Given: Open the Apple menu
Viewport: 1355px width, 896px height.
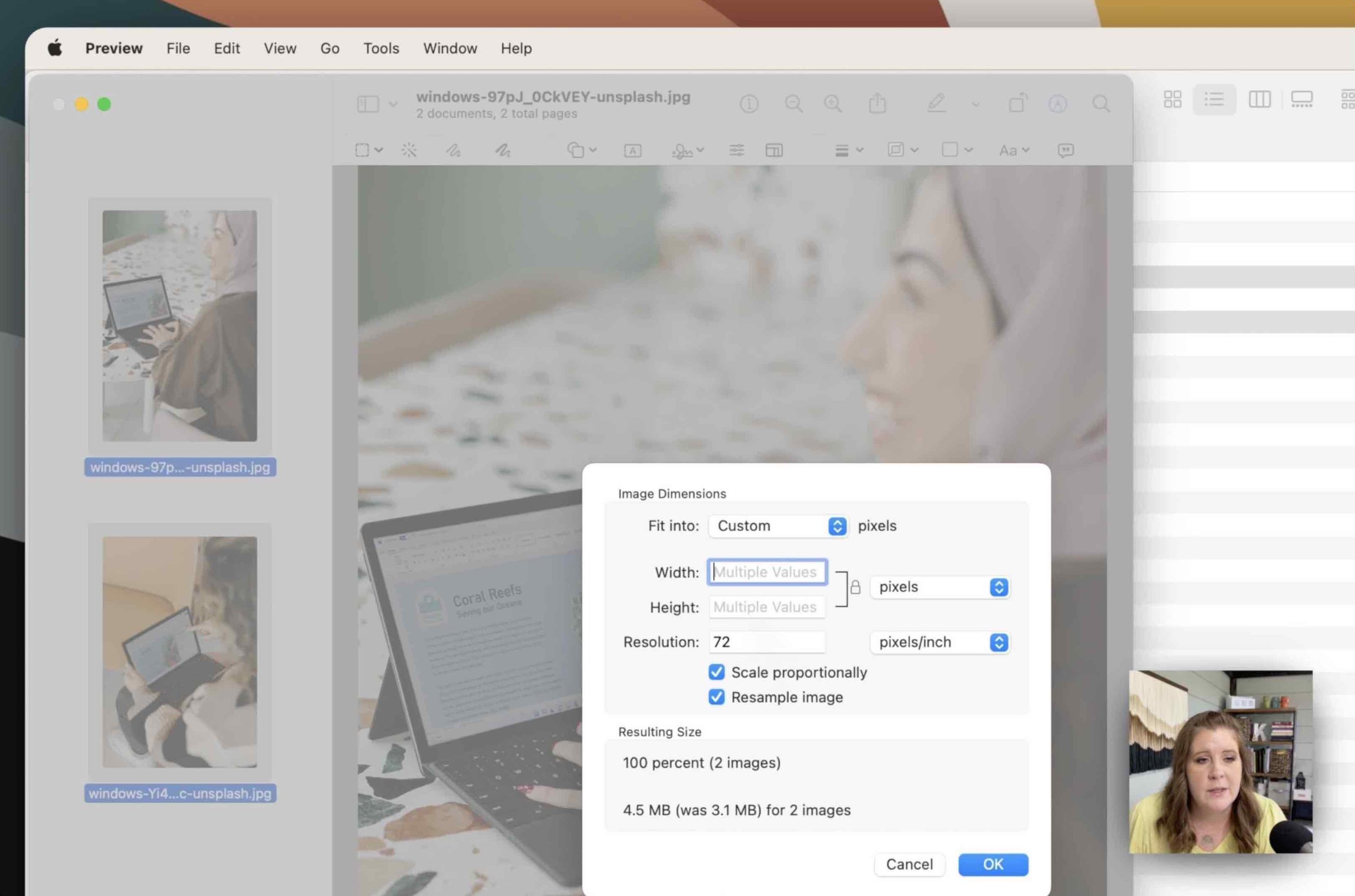Looking at the screenshot, I should click(x=55, y=48).
